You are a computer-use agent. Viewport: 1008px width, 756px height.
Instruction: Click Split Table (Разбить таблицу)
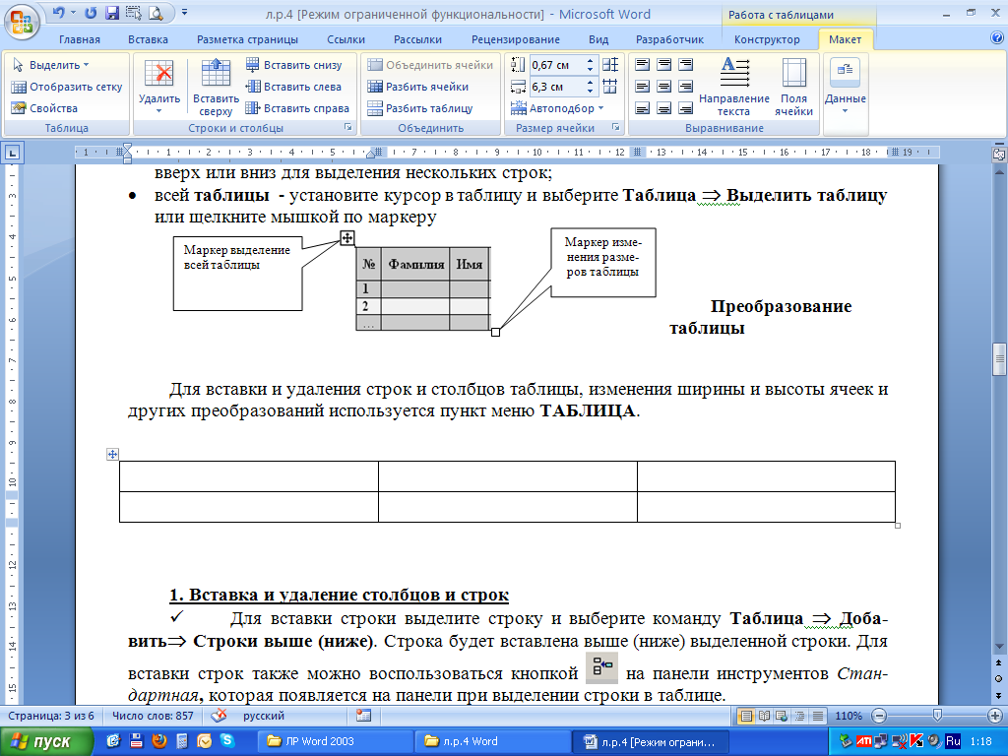point(428,108)
